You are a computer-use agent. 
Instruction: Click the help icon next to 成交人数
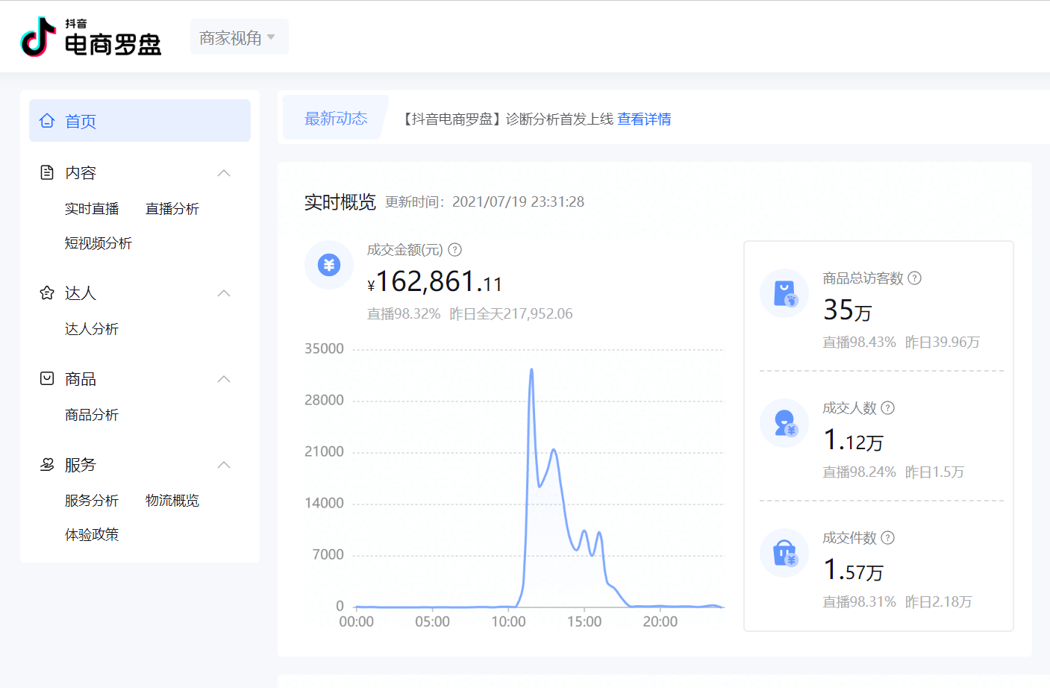pos(887,408)
